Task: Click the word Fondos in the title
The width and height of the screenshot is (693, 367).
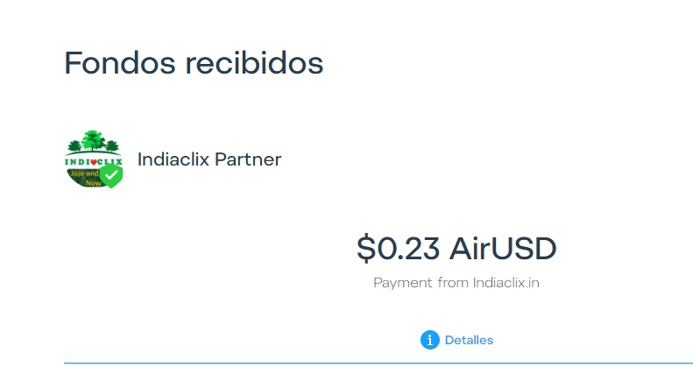Action: coord(120,63)
